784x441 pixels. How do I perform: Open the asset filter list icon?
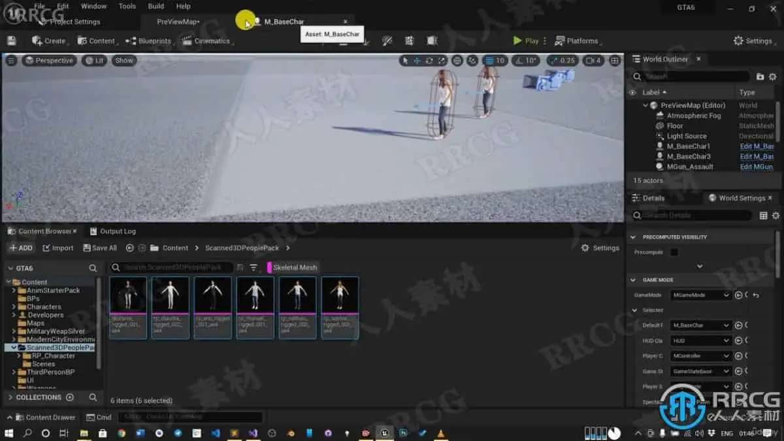(x=253, y=267)
